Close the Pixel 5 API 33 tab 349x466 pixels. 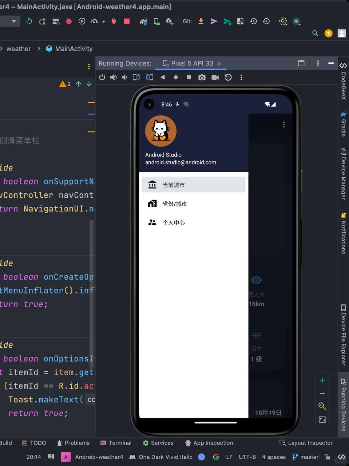point(219,64)
